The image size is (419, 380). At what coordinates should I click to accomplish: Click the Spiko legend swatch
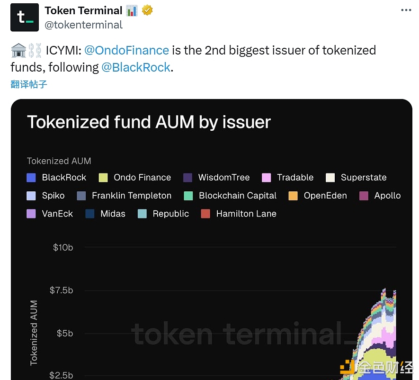(x=31, y=196)
